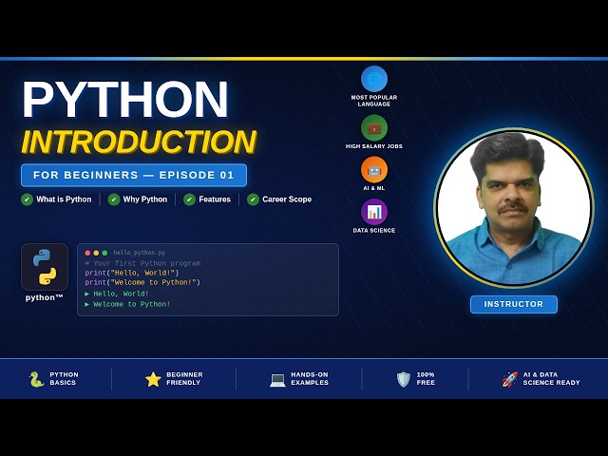The height and width of the screenshot is (456, 608).
Task: Click the 'What is Python' text
Action: [x=64, y=199]
